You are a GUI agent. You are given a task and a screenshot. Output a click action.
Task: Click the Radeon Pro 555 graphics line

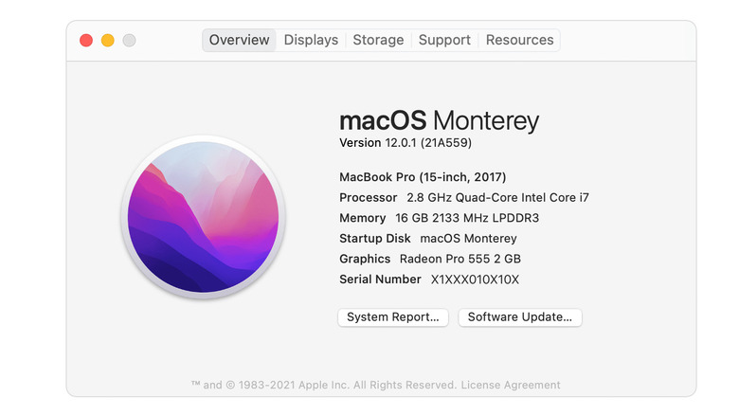click(x=430, y=259)
